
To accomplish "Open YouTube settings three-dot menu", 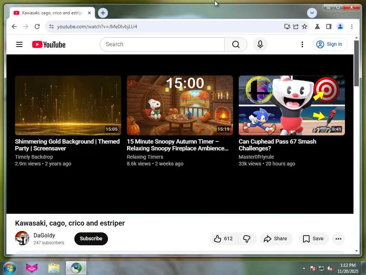I will click(302, 44).
